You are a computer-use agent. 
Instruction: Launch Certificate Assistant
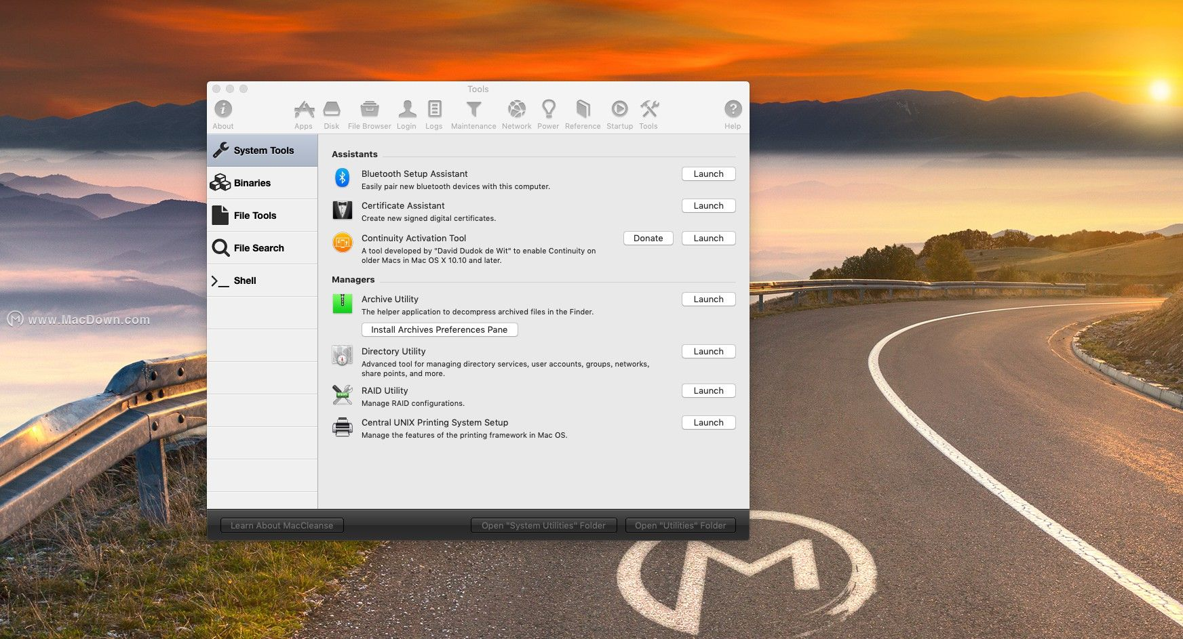click(x=709, y=206)
